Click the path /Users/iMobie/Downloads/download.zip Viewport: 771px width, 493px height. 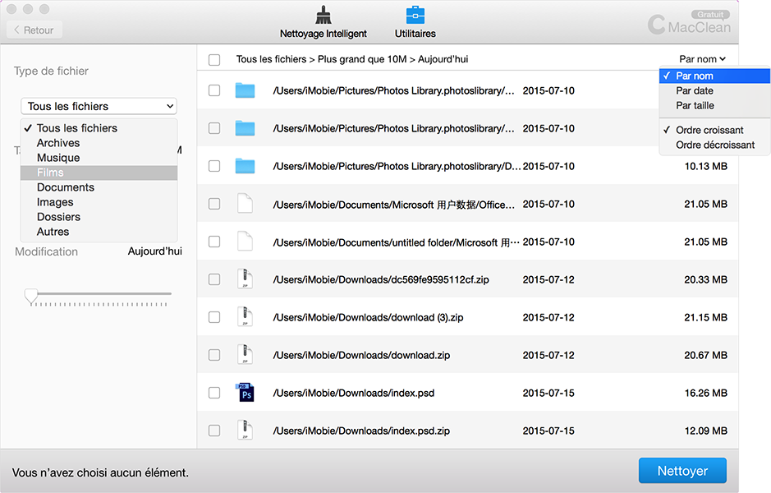coord(361,355)
